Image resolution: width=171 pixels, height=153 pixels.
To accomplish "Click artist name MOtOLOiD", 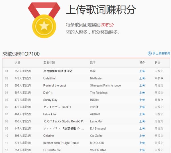I will pos(97,143).
